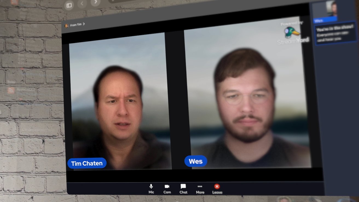Mute the microphone with the Mic button

pyautogui.click(x=151, y=189)
